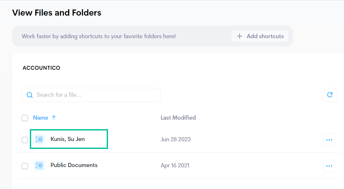Image resolution: width=344 pixels, height=189 pixels.
Task: Sort files by Name column header
Action: 41,118
